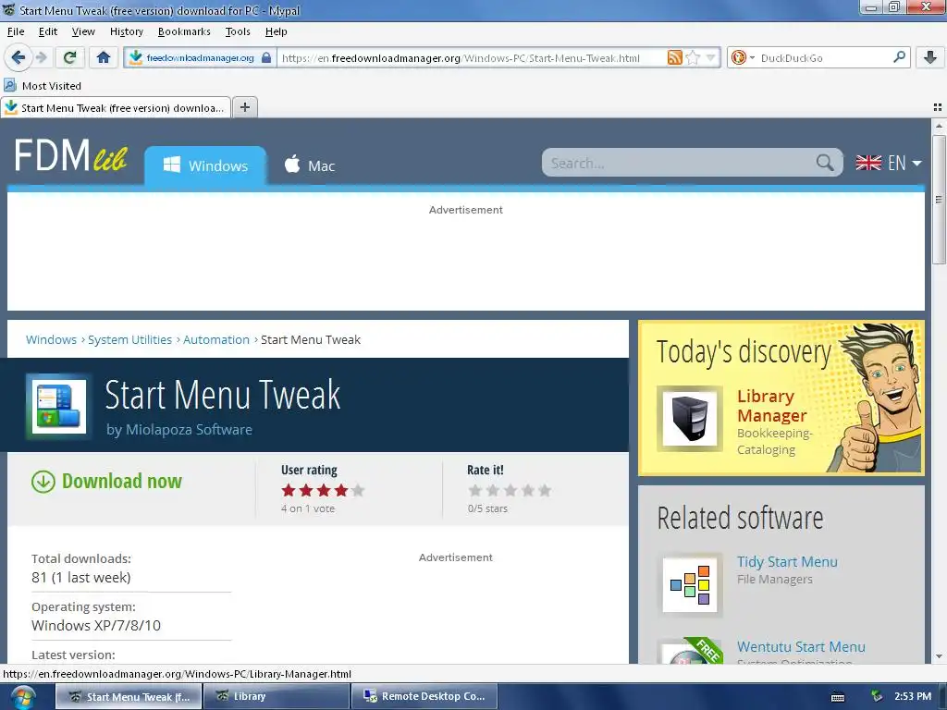
Task: Open the History menu
Action: point(126,31)
